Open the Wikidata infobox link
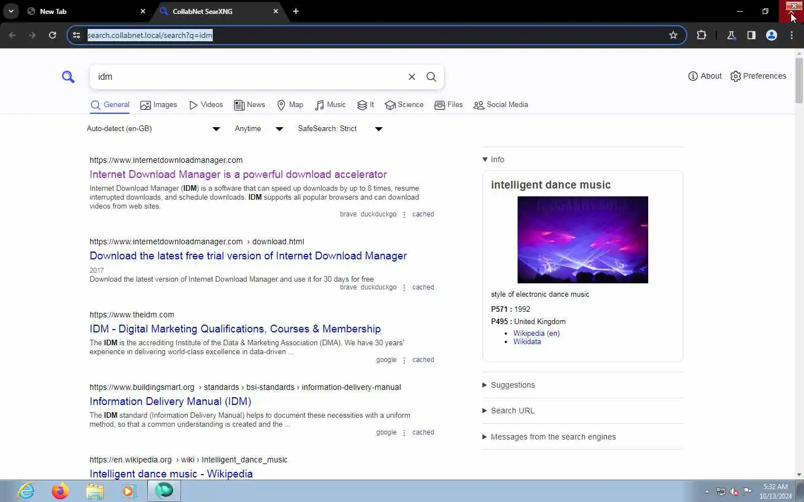 pos(527,341)
